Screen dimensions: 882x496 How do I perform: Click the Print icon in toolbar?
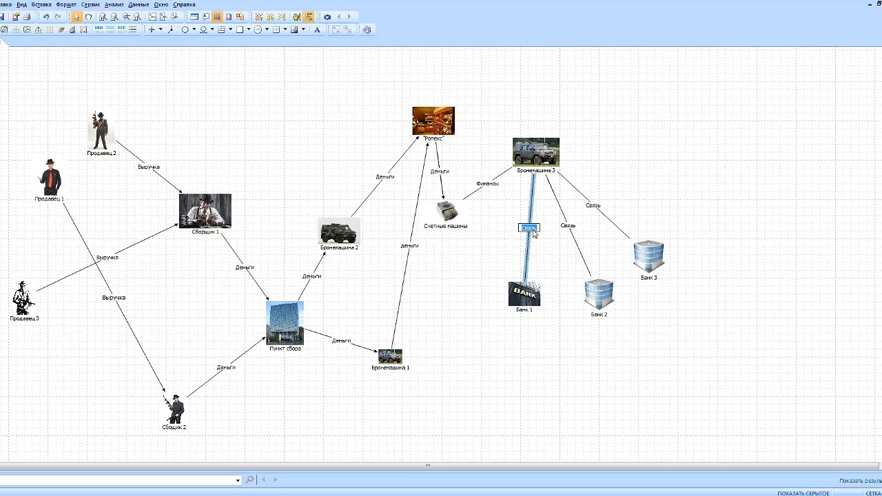click(x=27, y=17)
